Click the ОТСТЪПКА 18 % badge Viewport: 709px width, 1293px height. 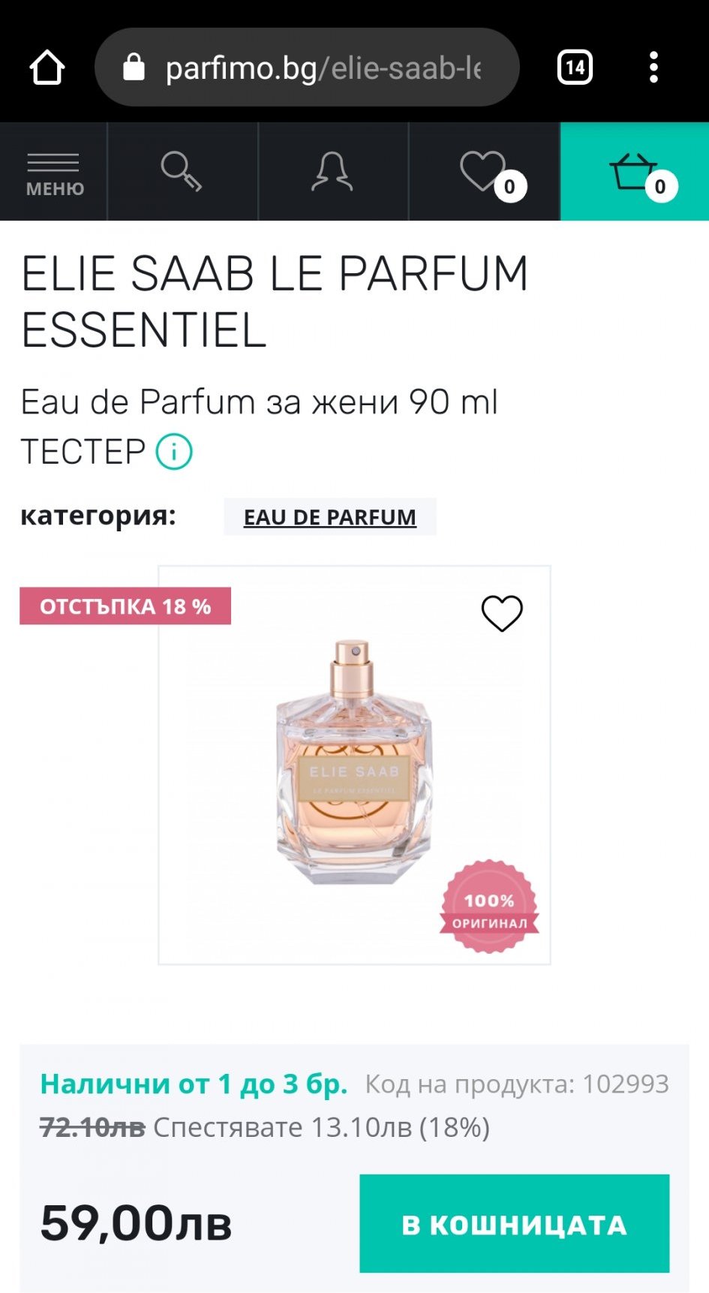click(x=125, y=606)
